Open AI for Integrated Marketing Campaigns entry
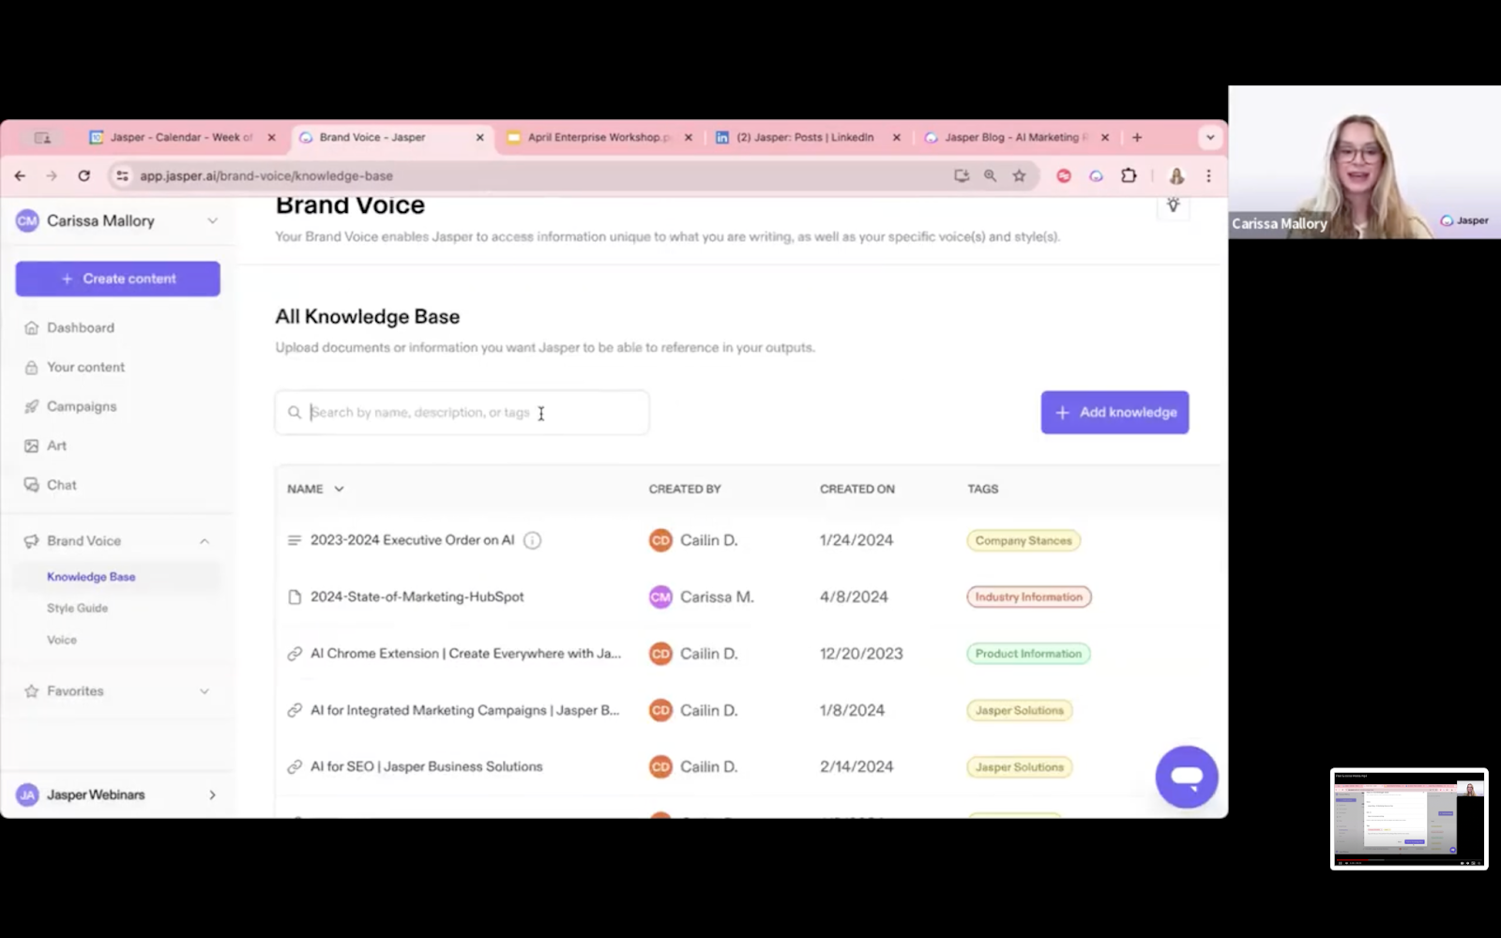 464,710
